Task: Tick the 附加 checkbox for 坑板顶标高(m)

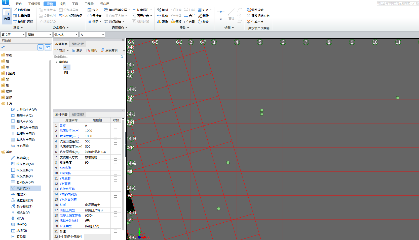Action: [x=116, y=152]
